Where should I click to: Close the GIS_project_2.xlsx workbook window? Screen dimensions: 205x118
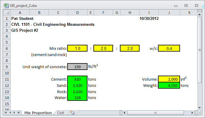tap(196, 5)
